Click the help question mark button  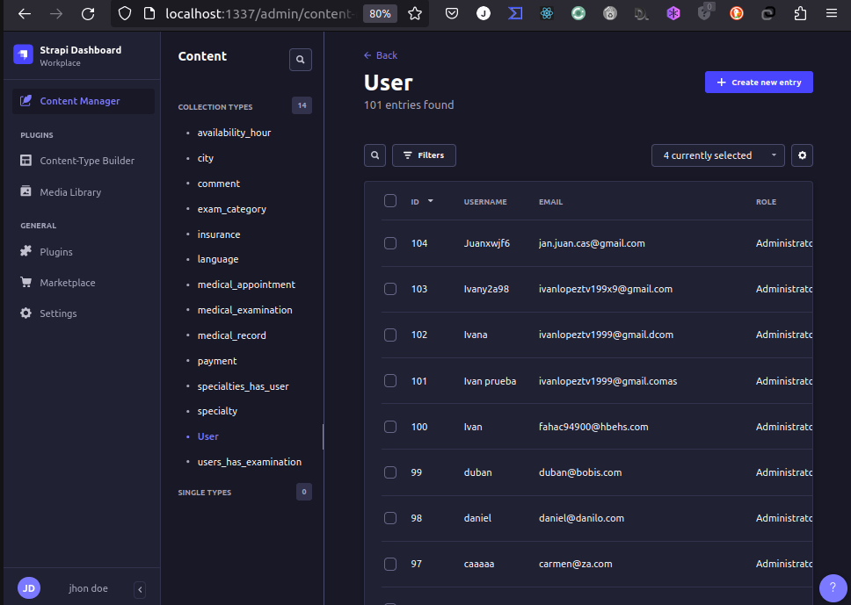tap(833, 587)
